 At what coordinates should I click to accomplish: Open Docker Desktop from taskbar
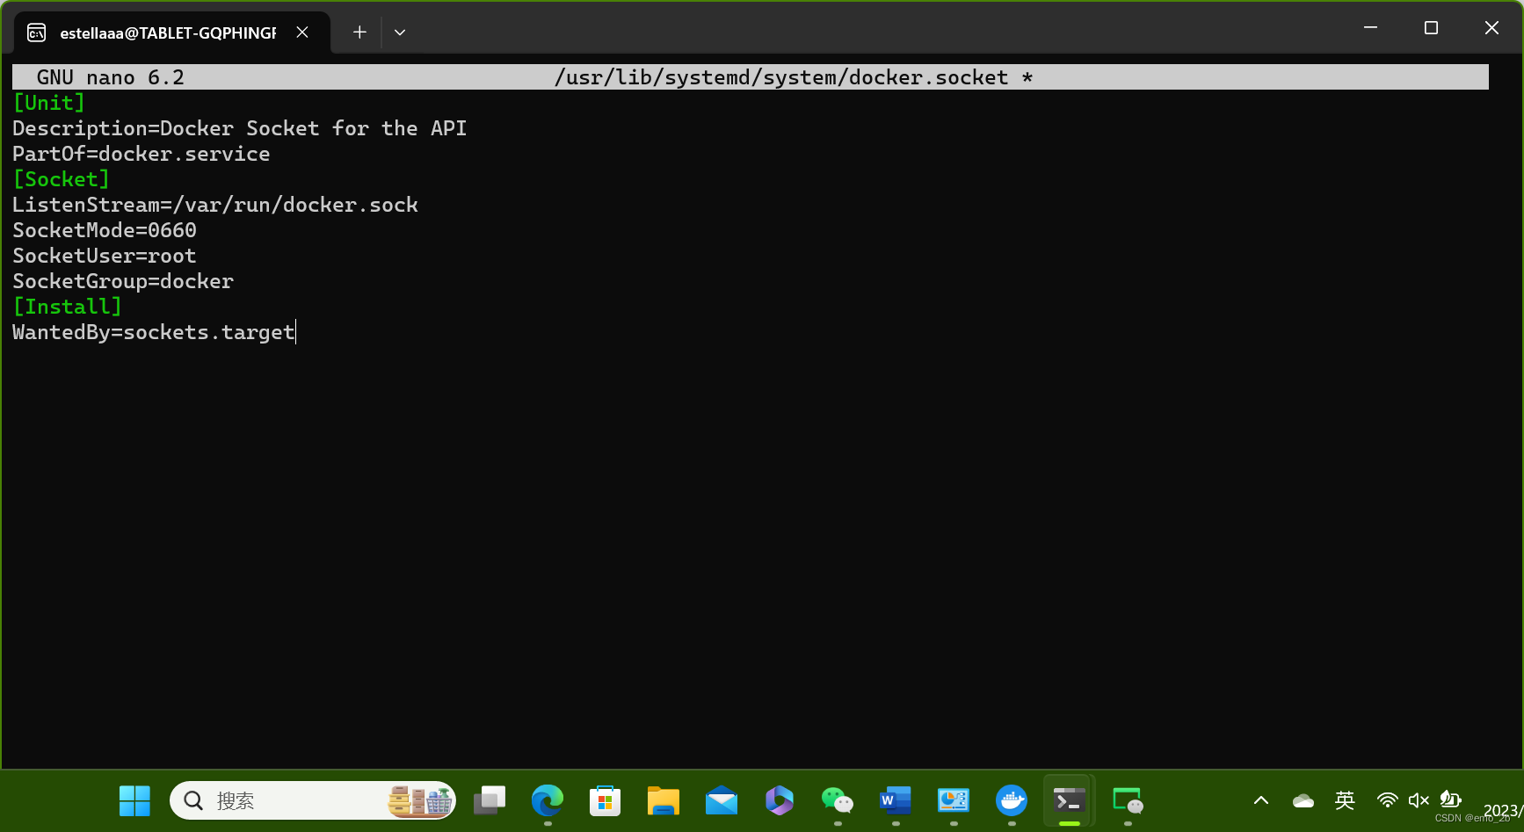1012,800
